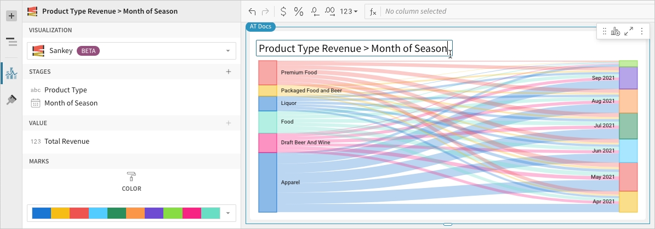Open the color palette dropdown
Screen dimensions: 655x229
[130, 213]
